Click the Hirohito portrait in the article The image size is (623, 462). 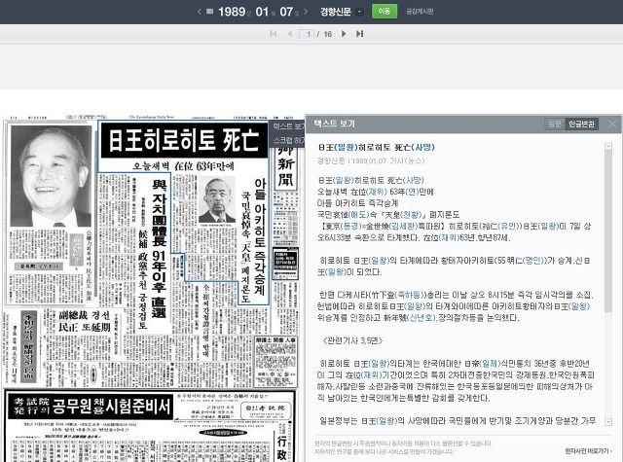217,200
